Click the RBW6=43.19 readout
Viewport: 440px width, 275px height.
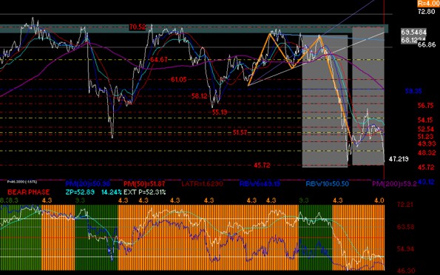click(260, 184)
